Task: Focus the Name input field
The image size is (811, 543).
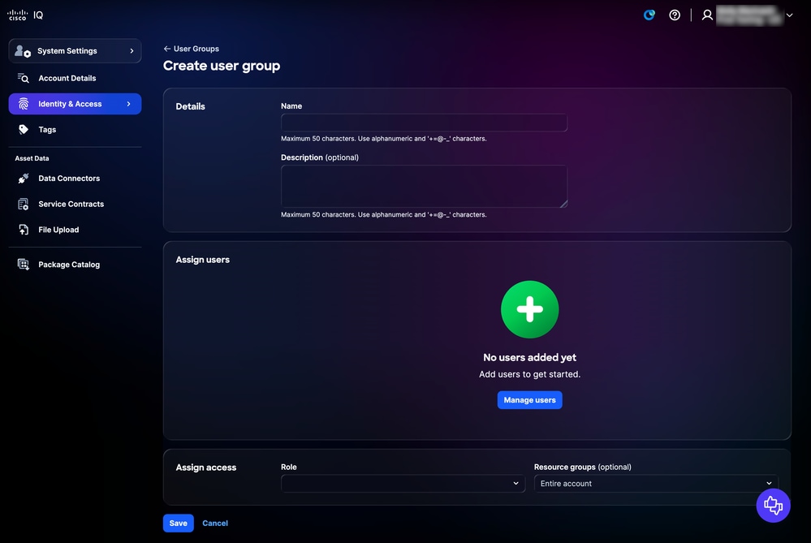Action: pyautogui.click(x=424, y=123)
